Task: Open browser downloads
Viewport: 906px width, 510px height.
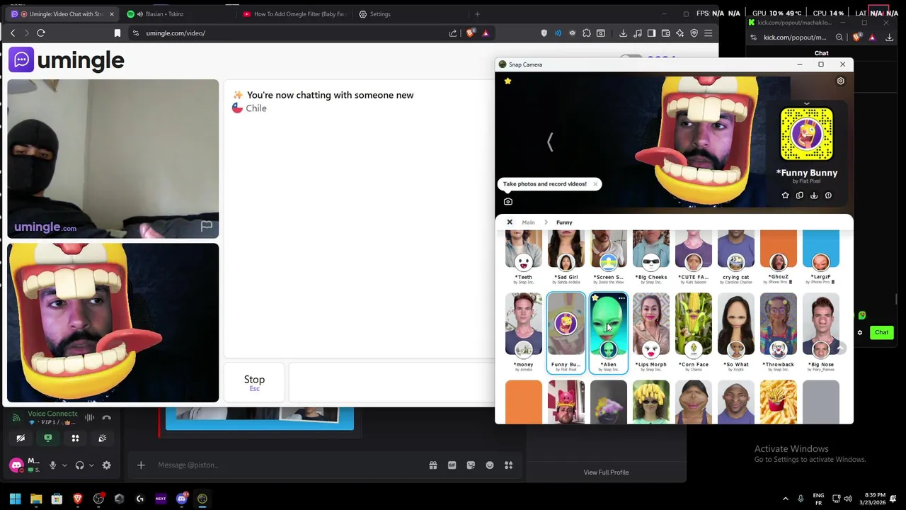Action: (x=623, y=33)
